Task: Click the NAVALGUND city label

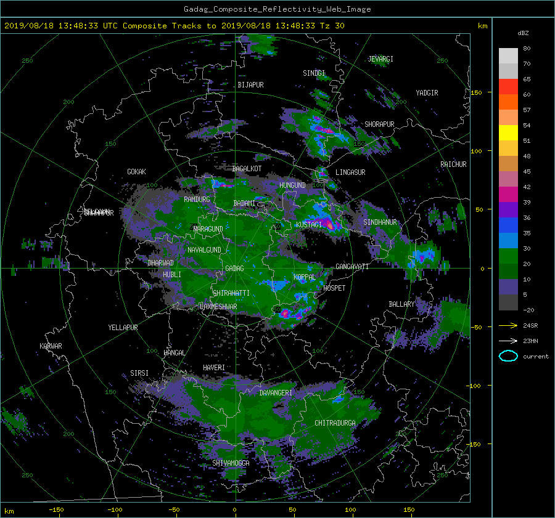Action: pyautogui.click(x=204, y=250)
